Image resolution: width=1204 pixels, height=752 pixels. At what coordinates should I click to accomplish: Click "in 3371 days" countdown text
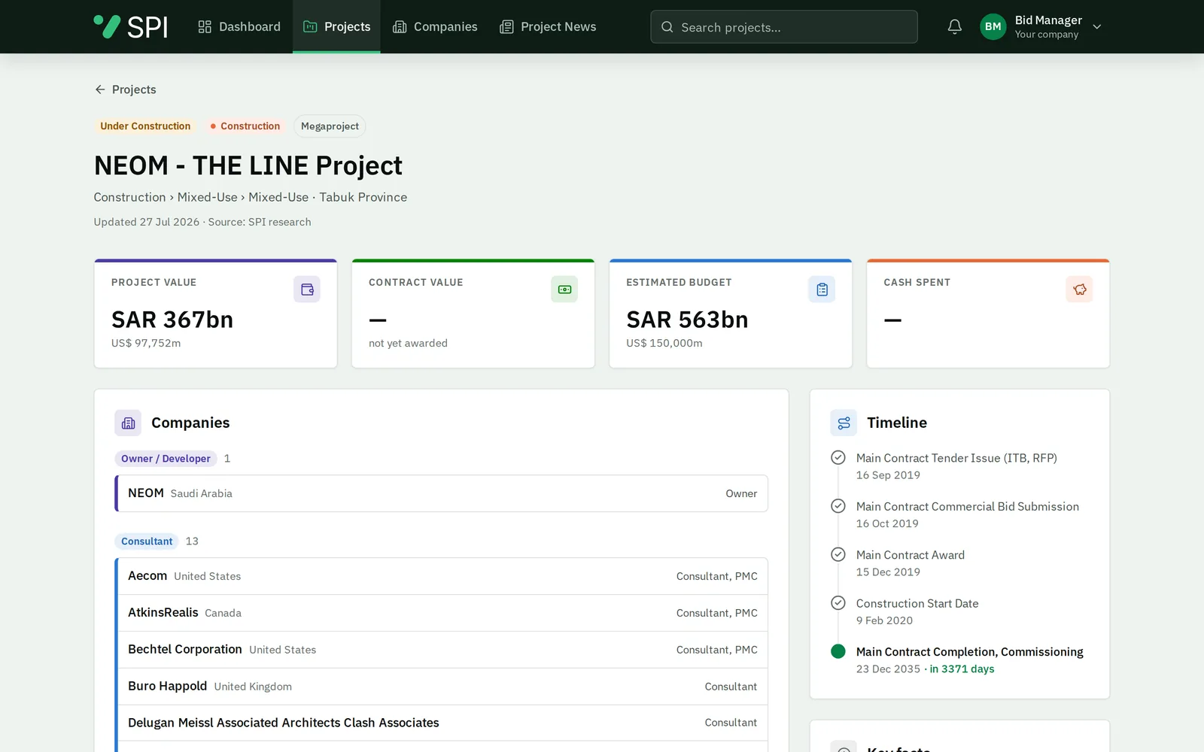click(962, 669)
